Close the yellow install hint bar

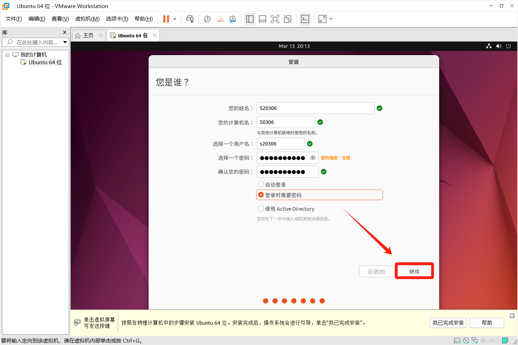(512, 316)
